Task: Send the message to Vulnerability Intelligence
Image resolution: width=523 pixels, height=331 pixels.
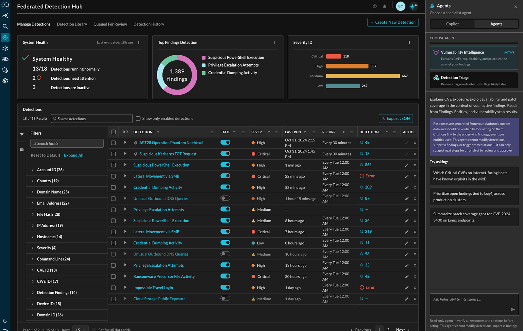Action: tap(513, 309)
